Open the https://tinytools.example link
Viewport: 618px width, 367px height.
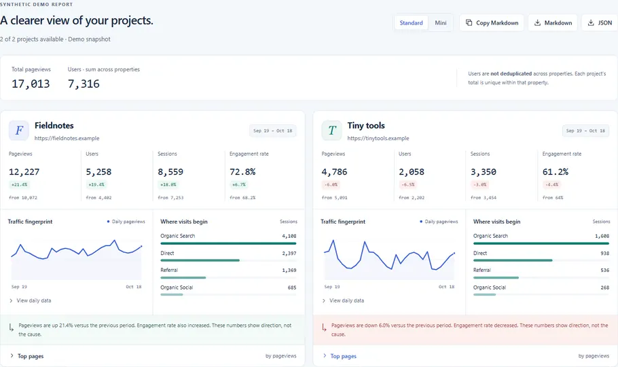point(378,139)
